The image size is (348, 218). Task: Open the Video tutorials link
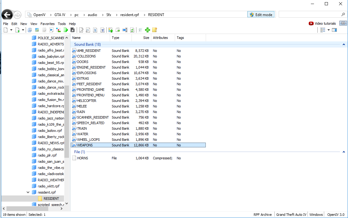322,23
